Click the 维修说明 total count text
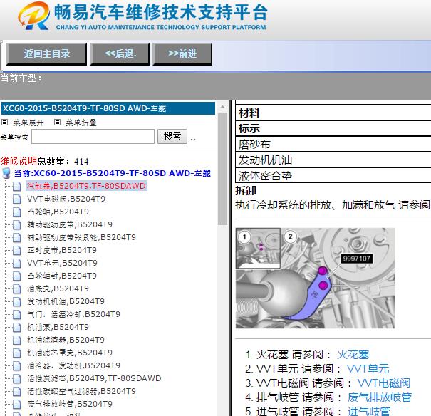 [x=45, y=161]
